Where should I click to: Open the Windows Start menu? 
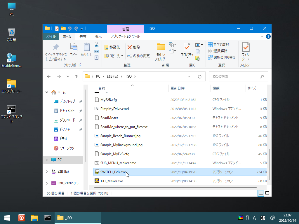point(7,218)
